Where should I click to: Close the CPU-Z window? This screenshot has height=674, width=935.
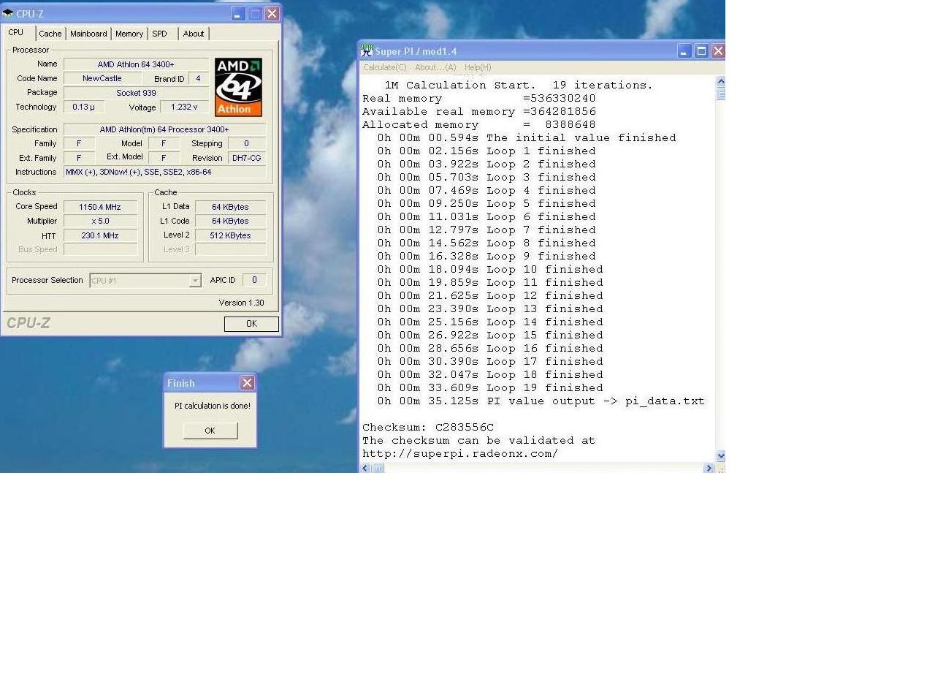(x=272, y=13)
